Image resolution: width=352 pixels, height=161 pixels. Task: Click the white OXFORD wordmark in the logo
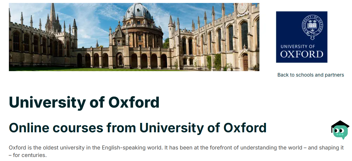pos(301,54)
